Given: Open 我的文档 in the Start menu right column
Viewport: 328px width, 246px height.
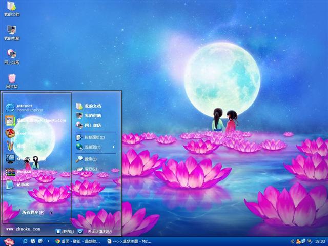Looking at the screenshot, I should pos(89,106).
